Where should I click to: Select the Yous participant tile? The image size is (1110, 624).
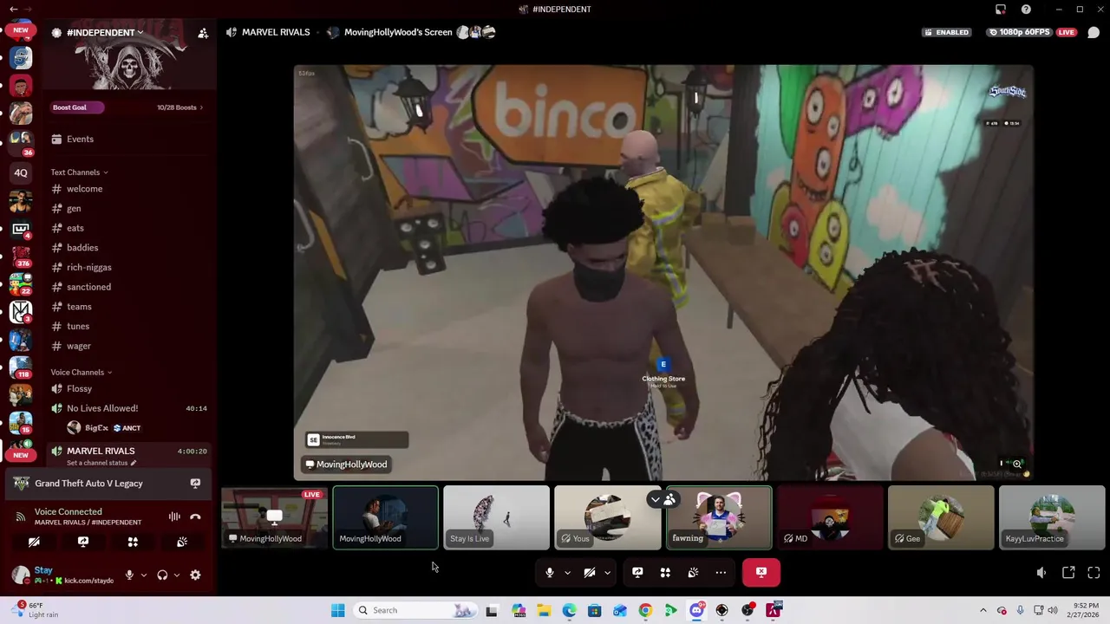[x=607, y=517]
